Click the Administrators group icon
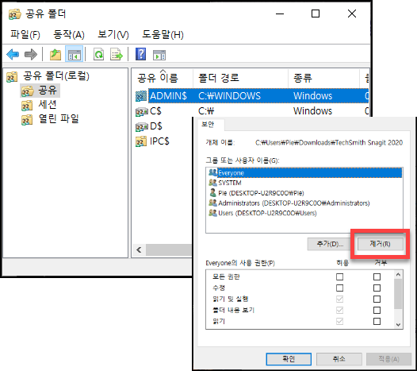This screenshot has height=371, width=417. [x=212, y=203]
